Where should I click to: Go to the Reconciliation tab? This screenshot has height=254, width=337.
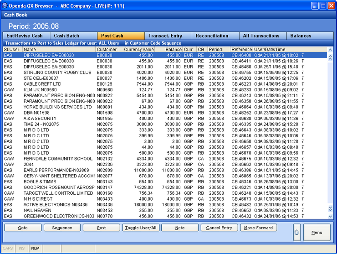click(x=215, y=36)
